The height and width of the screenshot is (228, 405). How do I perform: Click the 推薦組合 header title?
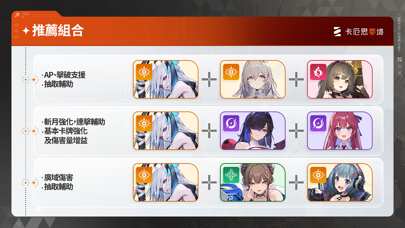pos(58,31)
